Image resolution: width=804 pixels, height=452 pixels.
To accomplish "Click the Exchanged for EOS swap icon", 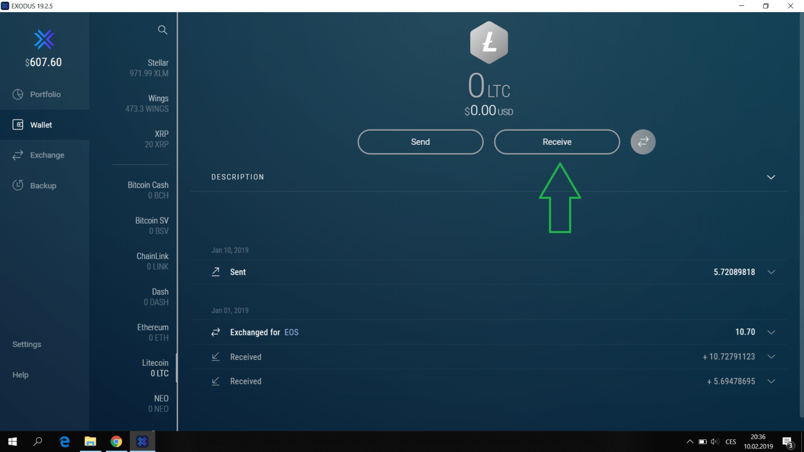I will (216, 332).
